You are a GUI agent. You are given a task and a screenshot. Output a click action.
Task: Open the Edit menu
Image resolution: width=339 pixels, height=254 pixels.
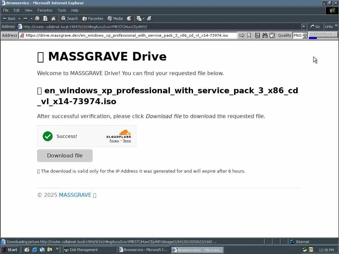[x=17, y=10]
